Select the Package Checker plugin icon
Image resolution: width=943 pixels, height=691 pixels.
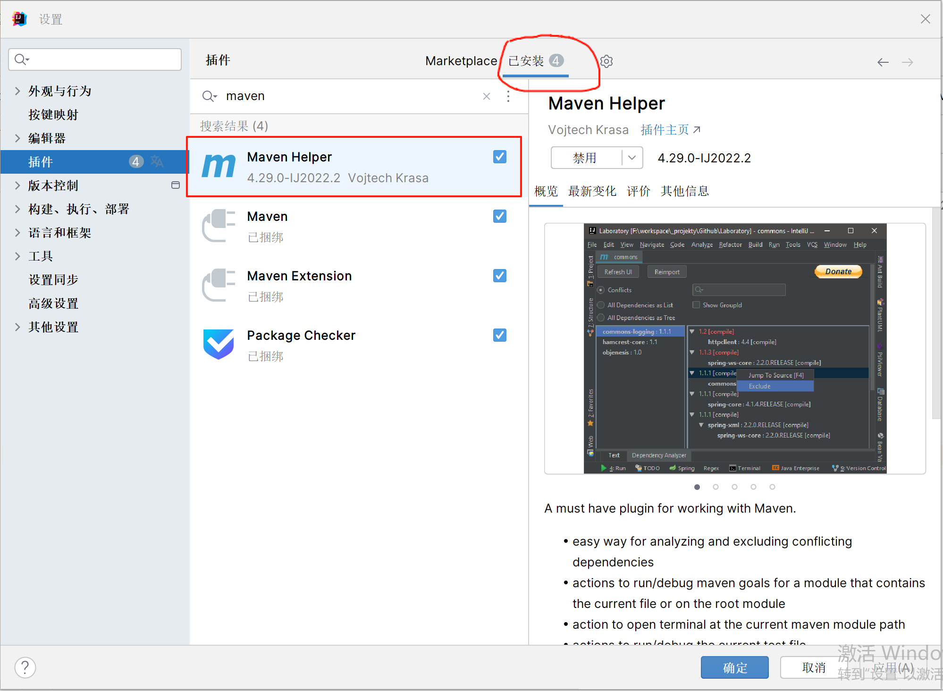coord(219,344)
